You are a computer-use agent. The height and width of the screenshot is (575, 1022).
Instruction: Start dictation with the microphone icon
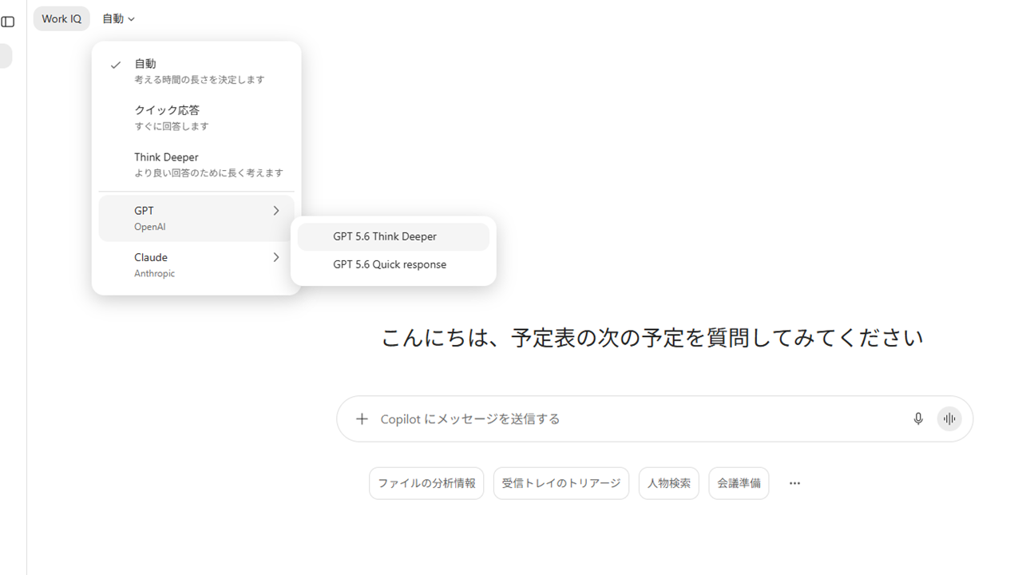tap(918, 418)
